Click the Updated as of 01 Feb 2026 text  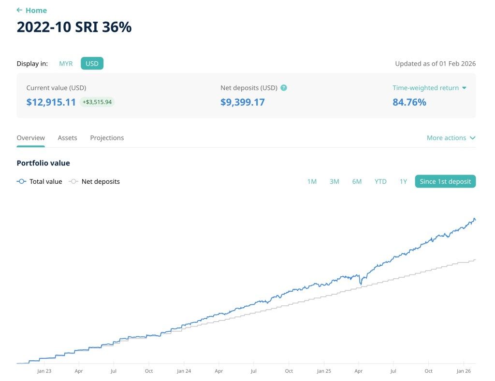pos(436,64)
